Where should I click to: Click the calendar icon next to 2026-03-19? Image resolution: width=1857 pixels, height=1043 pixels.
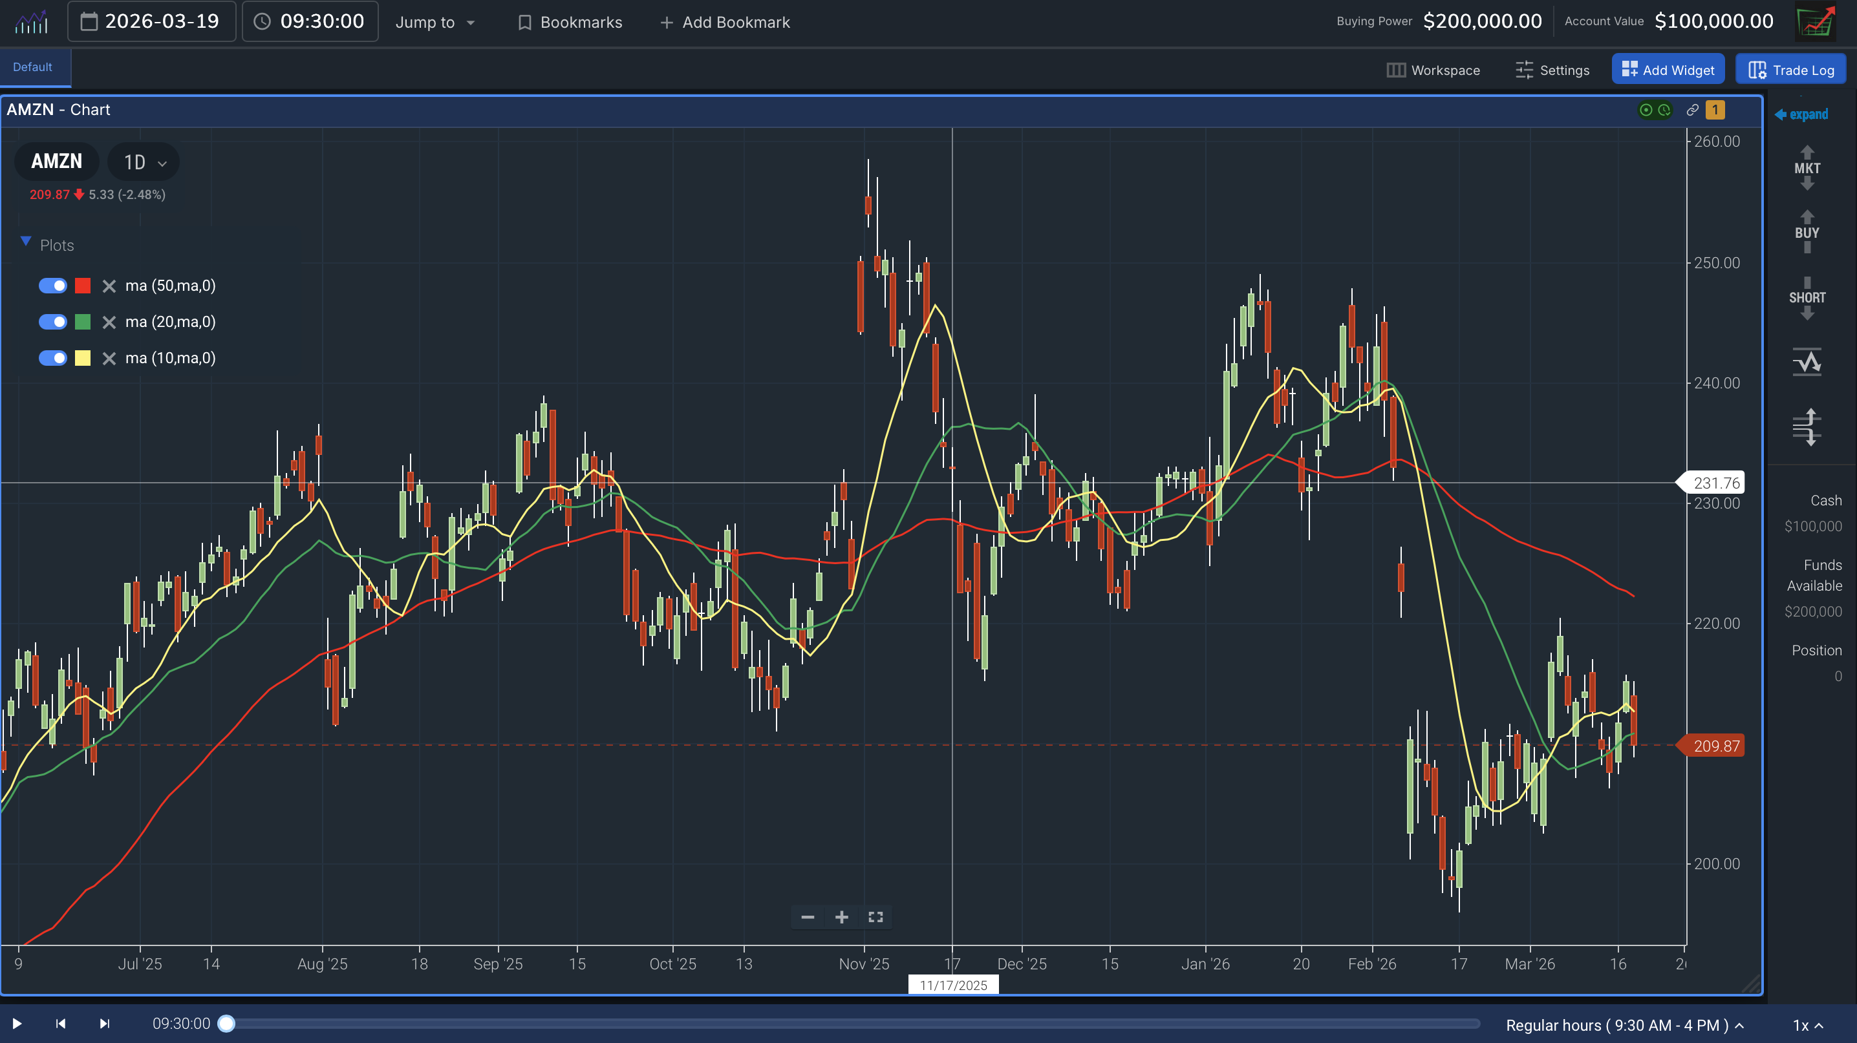tap(89, 21)
